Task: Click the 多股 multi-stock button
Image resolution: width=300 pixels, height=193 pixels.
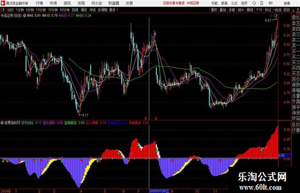Action: pos(232,10)
